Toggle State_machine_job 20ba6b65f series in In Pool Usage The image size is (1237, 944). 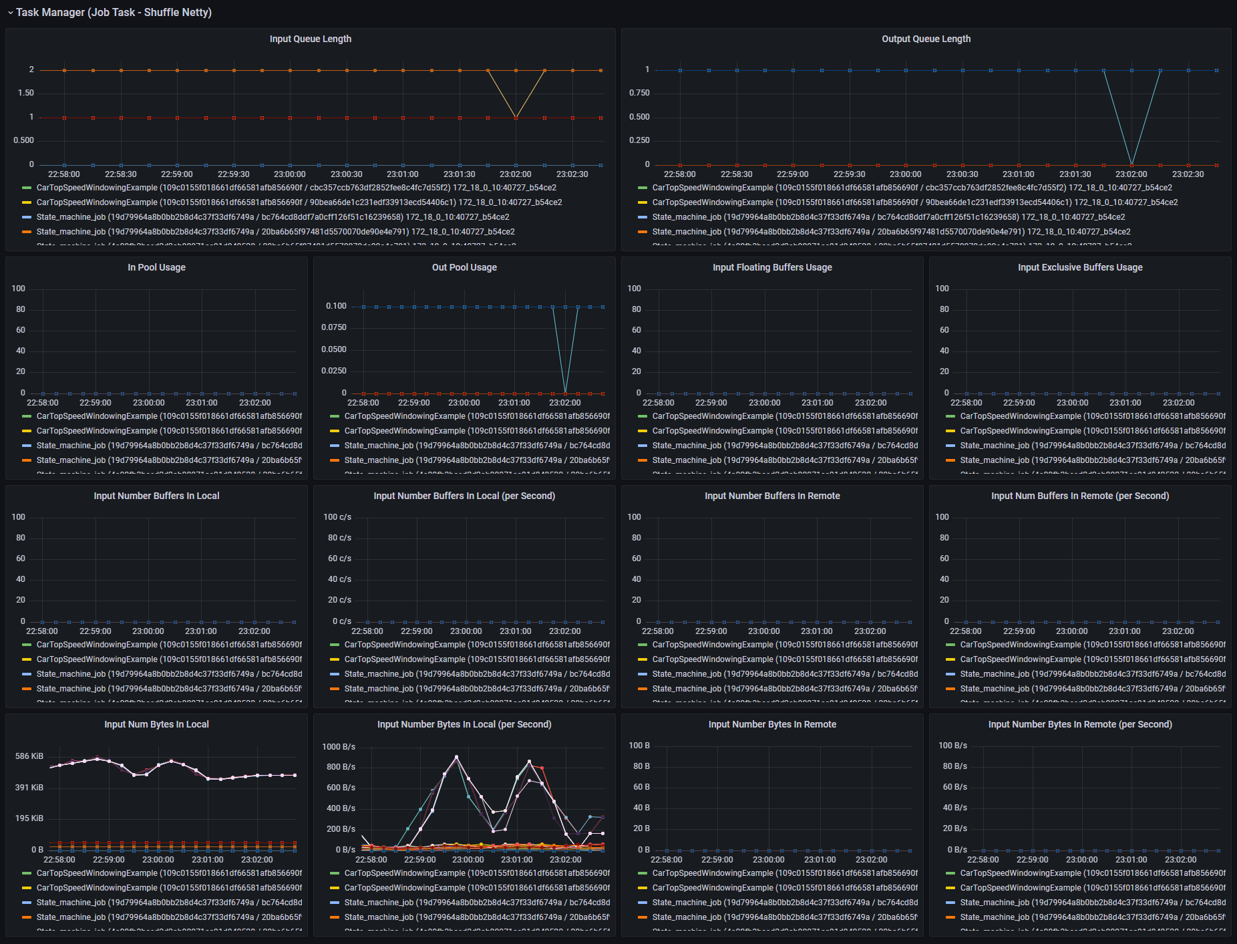pyautogui.click(x=169, y=460)
